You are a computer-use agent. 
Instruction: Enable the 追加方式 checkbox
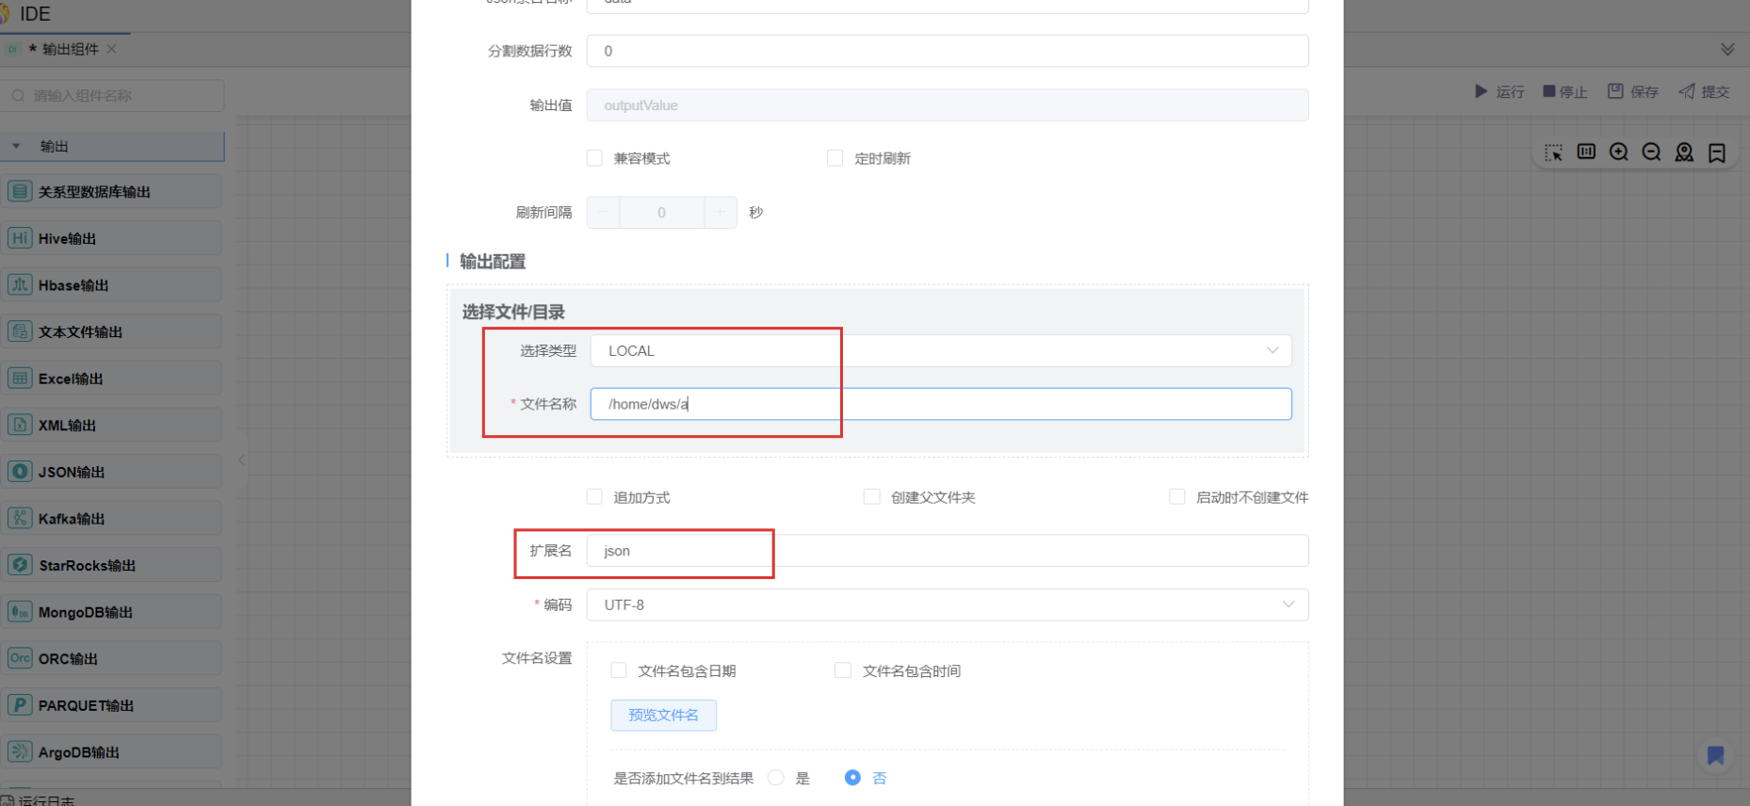(x=594, y=497)
